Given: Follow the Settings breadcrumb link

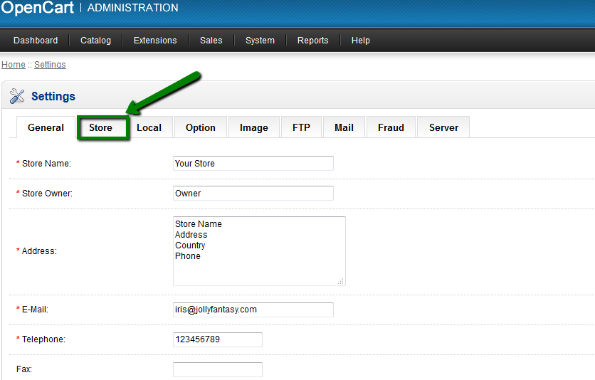Looking at the screenshot, I should tap(50, 65).
